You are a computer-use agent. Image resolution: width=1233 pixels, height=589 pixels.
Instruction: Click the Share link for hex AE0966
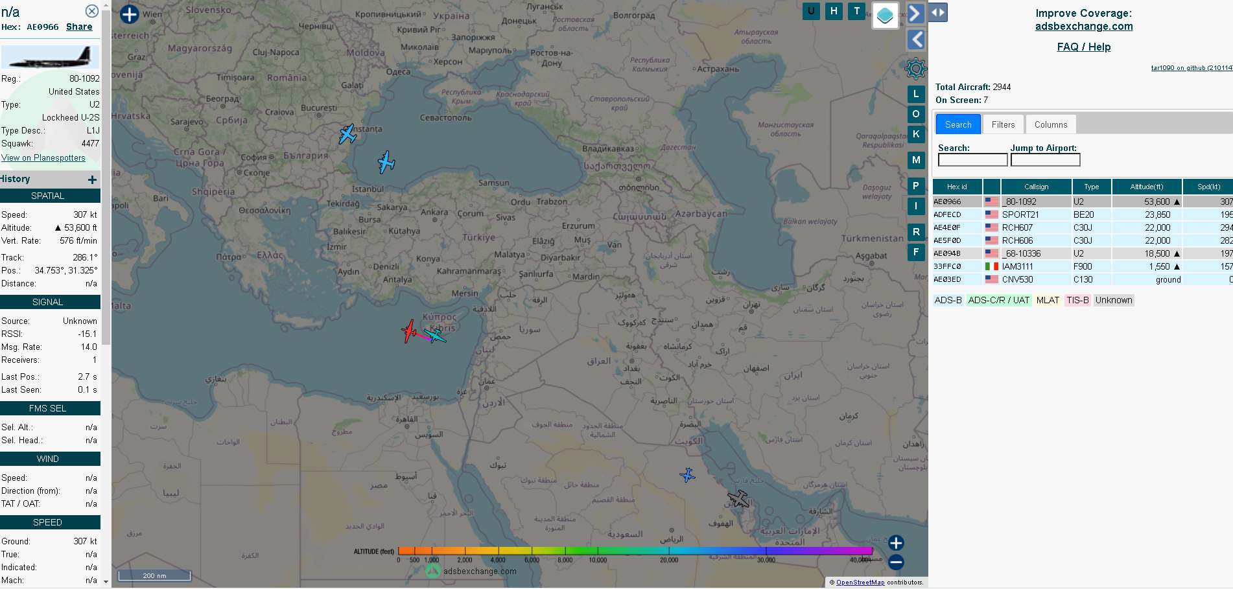[79, 27]
